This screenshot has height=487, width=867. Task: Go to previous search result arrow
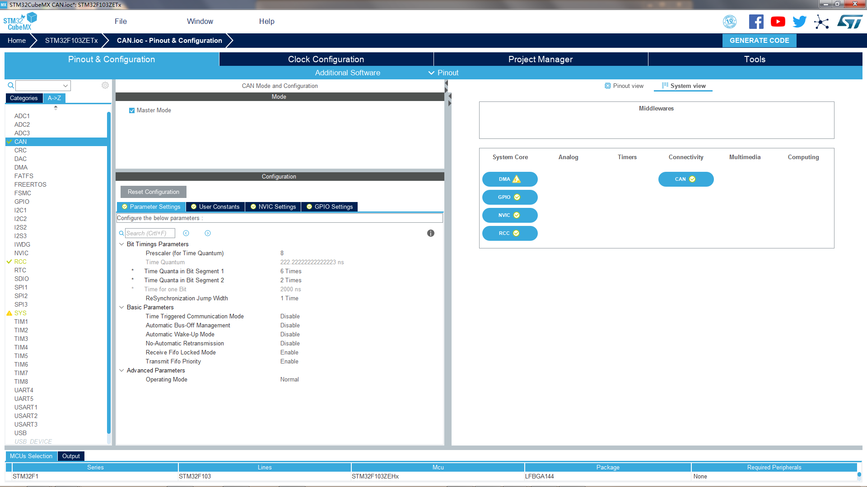[186, 233]
